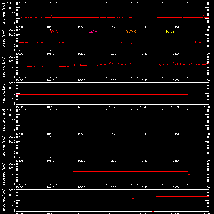The image size is (214, 214).
Task: Click 10:20 tick label under 410 MHz plot
Action: pyautogui.click(x=82, y=54)
